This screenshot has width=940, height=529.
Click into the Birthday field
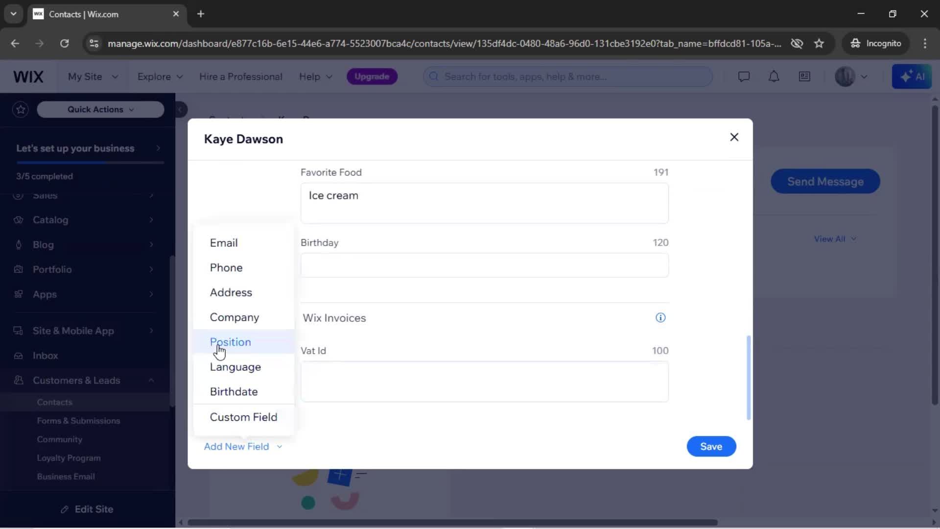tap(484, 265)
